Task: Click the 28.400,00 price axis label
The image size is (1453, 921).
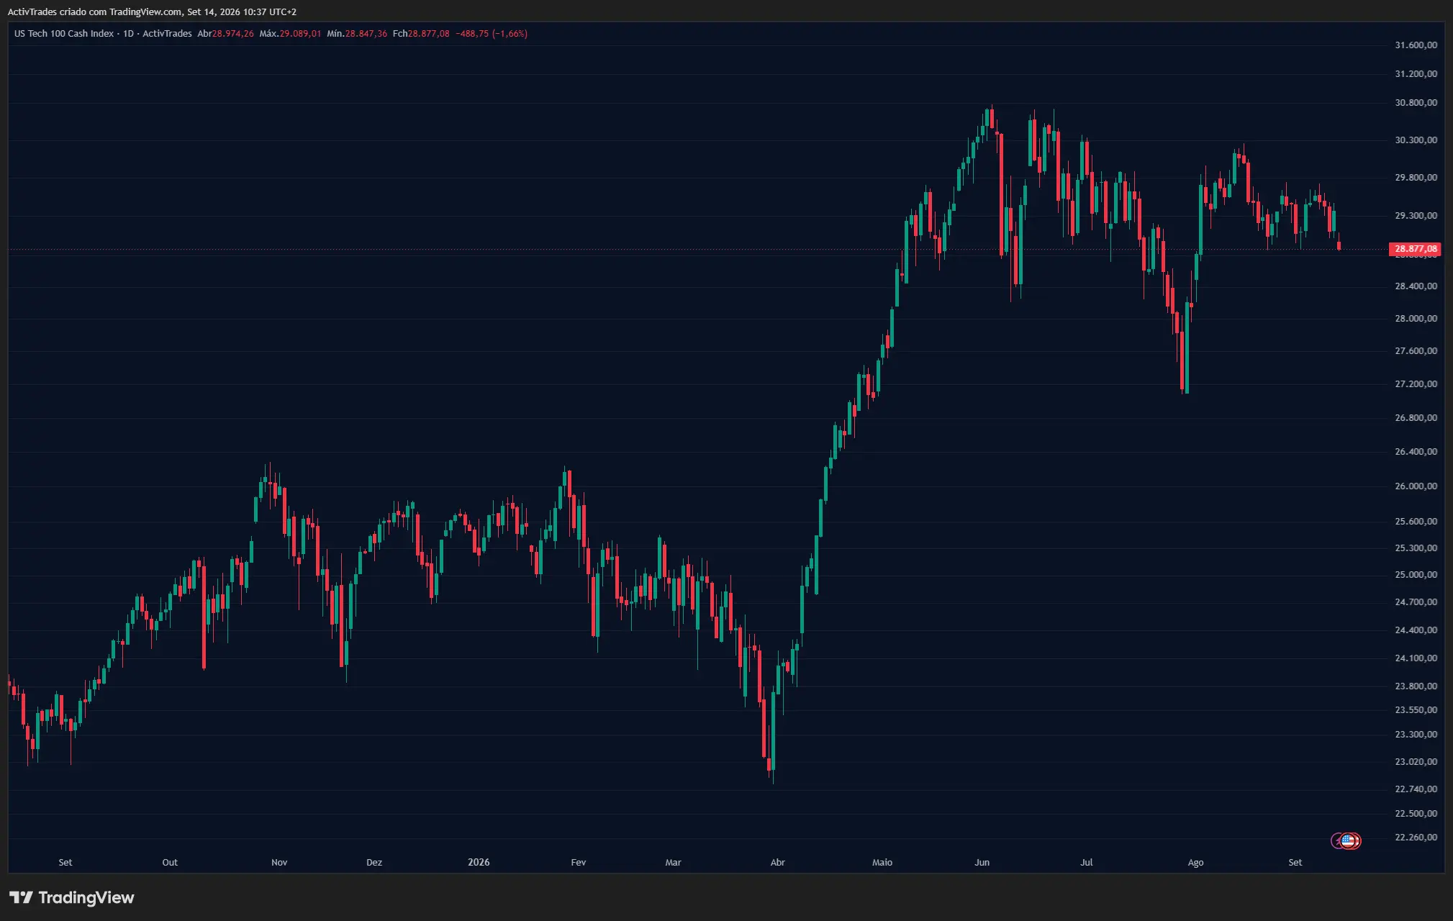Action: click(1416, 286)
